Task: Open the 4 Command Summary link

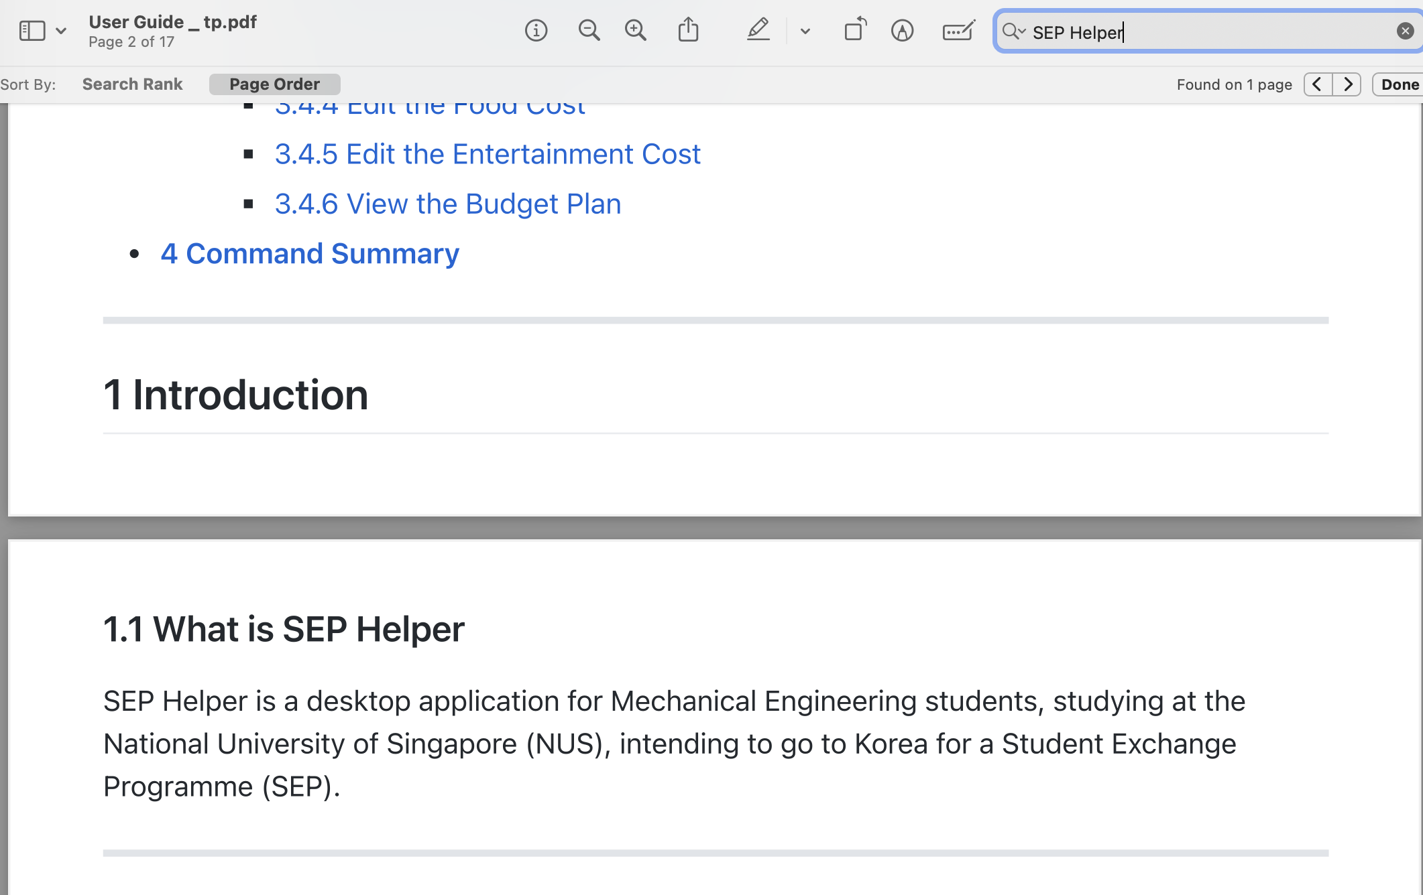Action: (x=310, y=254)
